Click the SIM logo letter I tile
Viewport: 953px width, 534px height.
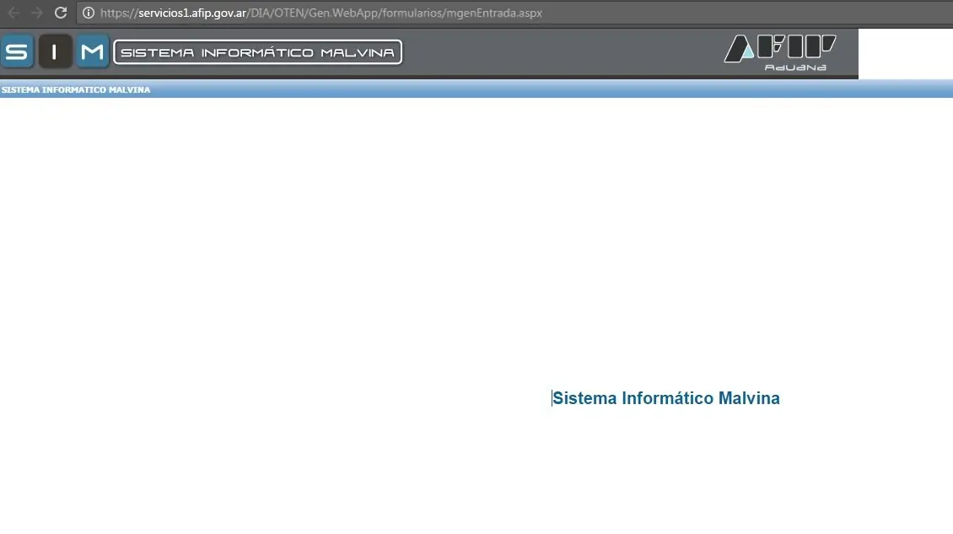point(55,51)
